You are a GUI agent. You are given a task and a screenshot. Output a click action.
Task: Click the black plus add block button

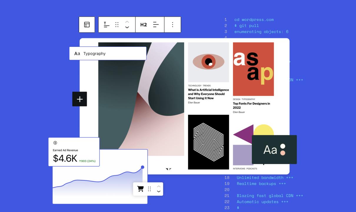pos(80,99)
